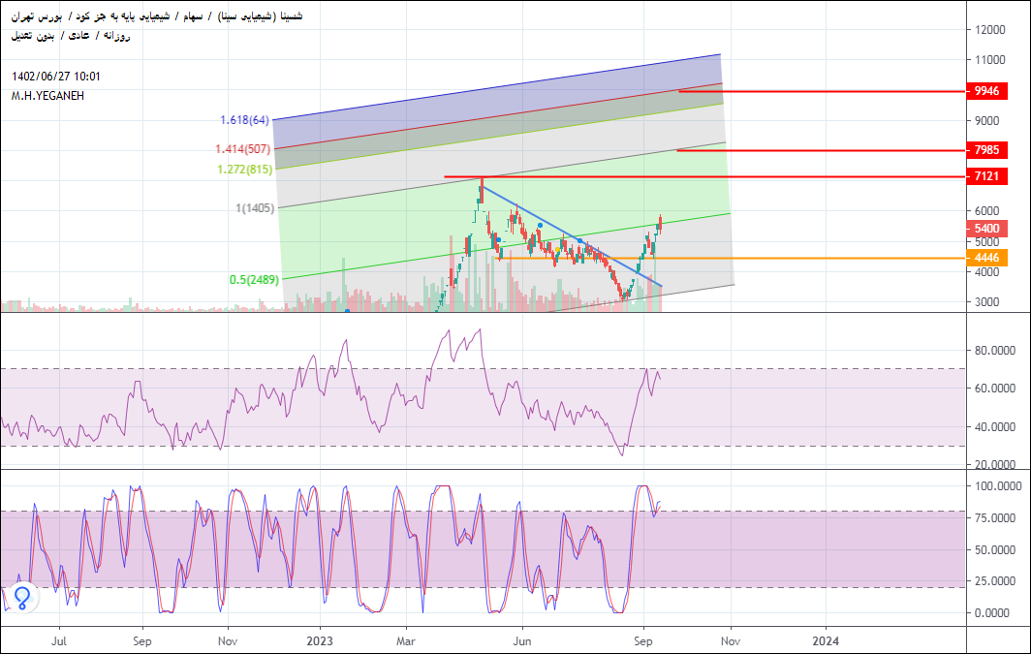Viewport: 1031px width, 654px height.
Task: Select the red 7985 price label
Action: [x=987, y=150]
